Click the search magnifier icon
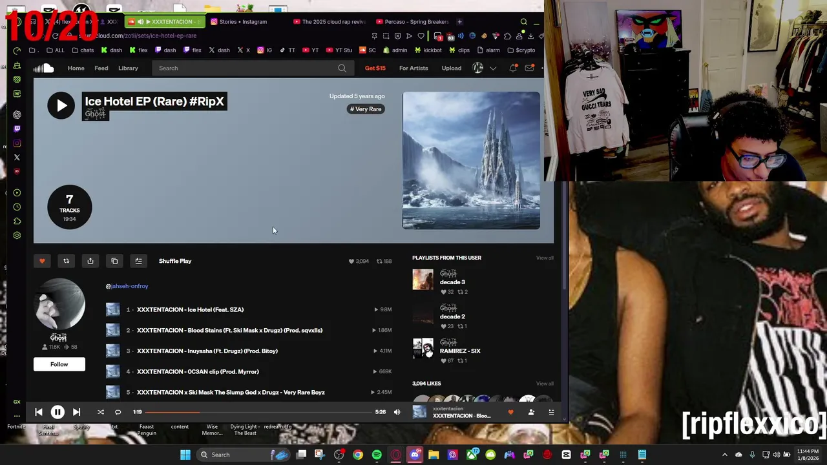 tap(342, 68)
